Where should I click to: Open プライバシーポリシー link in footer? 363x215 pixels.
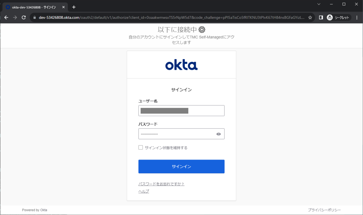(x=324, y=210)
